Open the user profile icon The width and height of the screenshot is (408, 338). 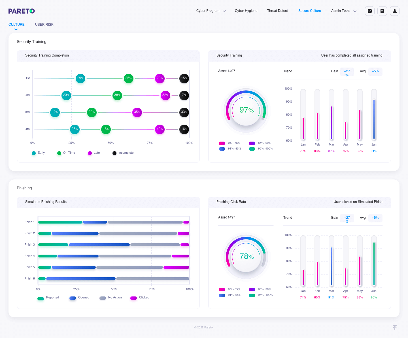point(395,11)
